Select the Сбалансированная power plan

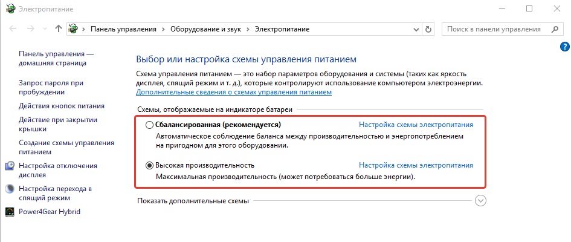click(150, 125)
